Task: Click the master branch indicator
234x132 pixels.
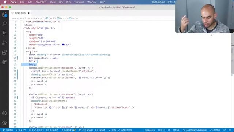Action: pyautogui.click(x=8, y=130)
